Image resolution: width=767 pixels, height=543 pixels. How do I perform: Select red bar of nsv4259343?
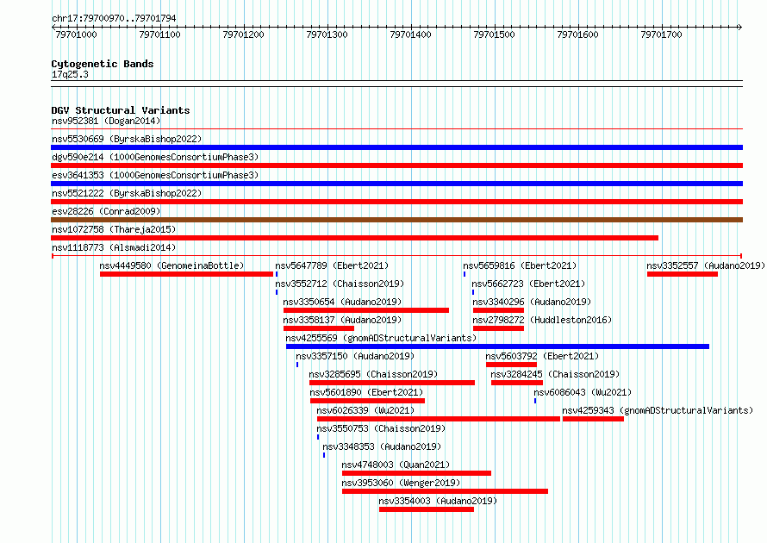593,419
